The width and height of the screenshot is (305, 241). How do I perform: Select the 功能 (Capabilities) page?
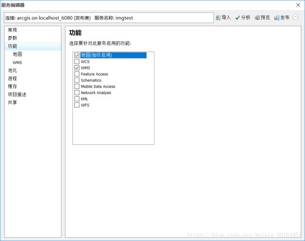coord(33,46)
